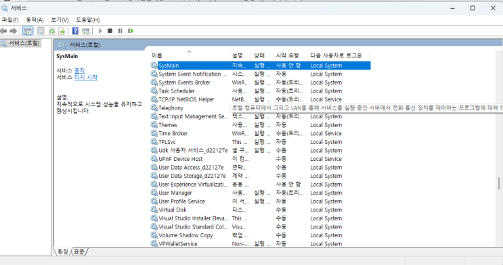Sort by the 이름 column header
The width and height of the screenshot is (503, 265).
(190, 55)
